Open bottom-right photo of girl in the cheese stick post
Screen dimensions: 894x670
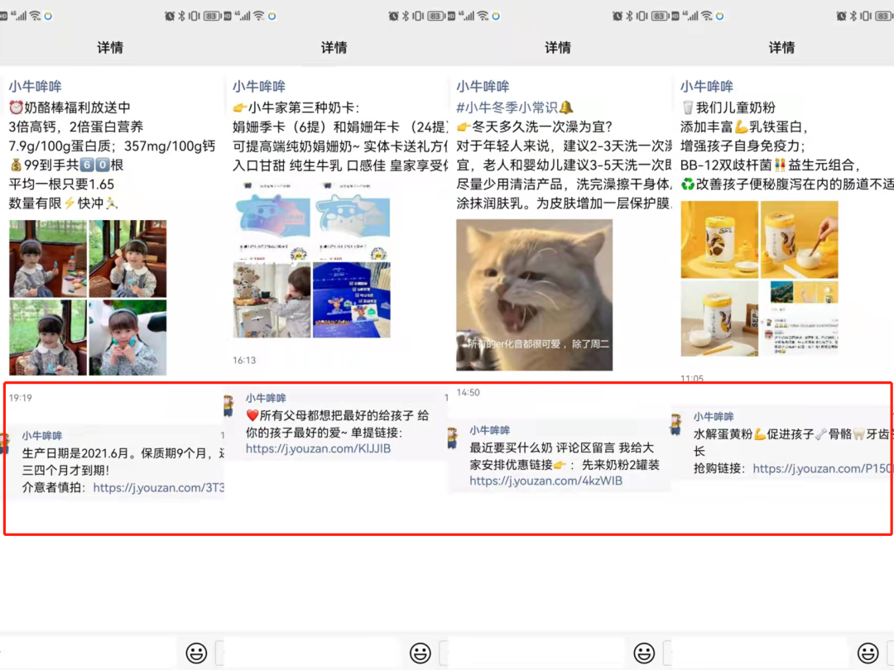tap(127, 337)
